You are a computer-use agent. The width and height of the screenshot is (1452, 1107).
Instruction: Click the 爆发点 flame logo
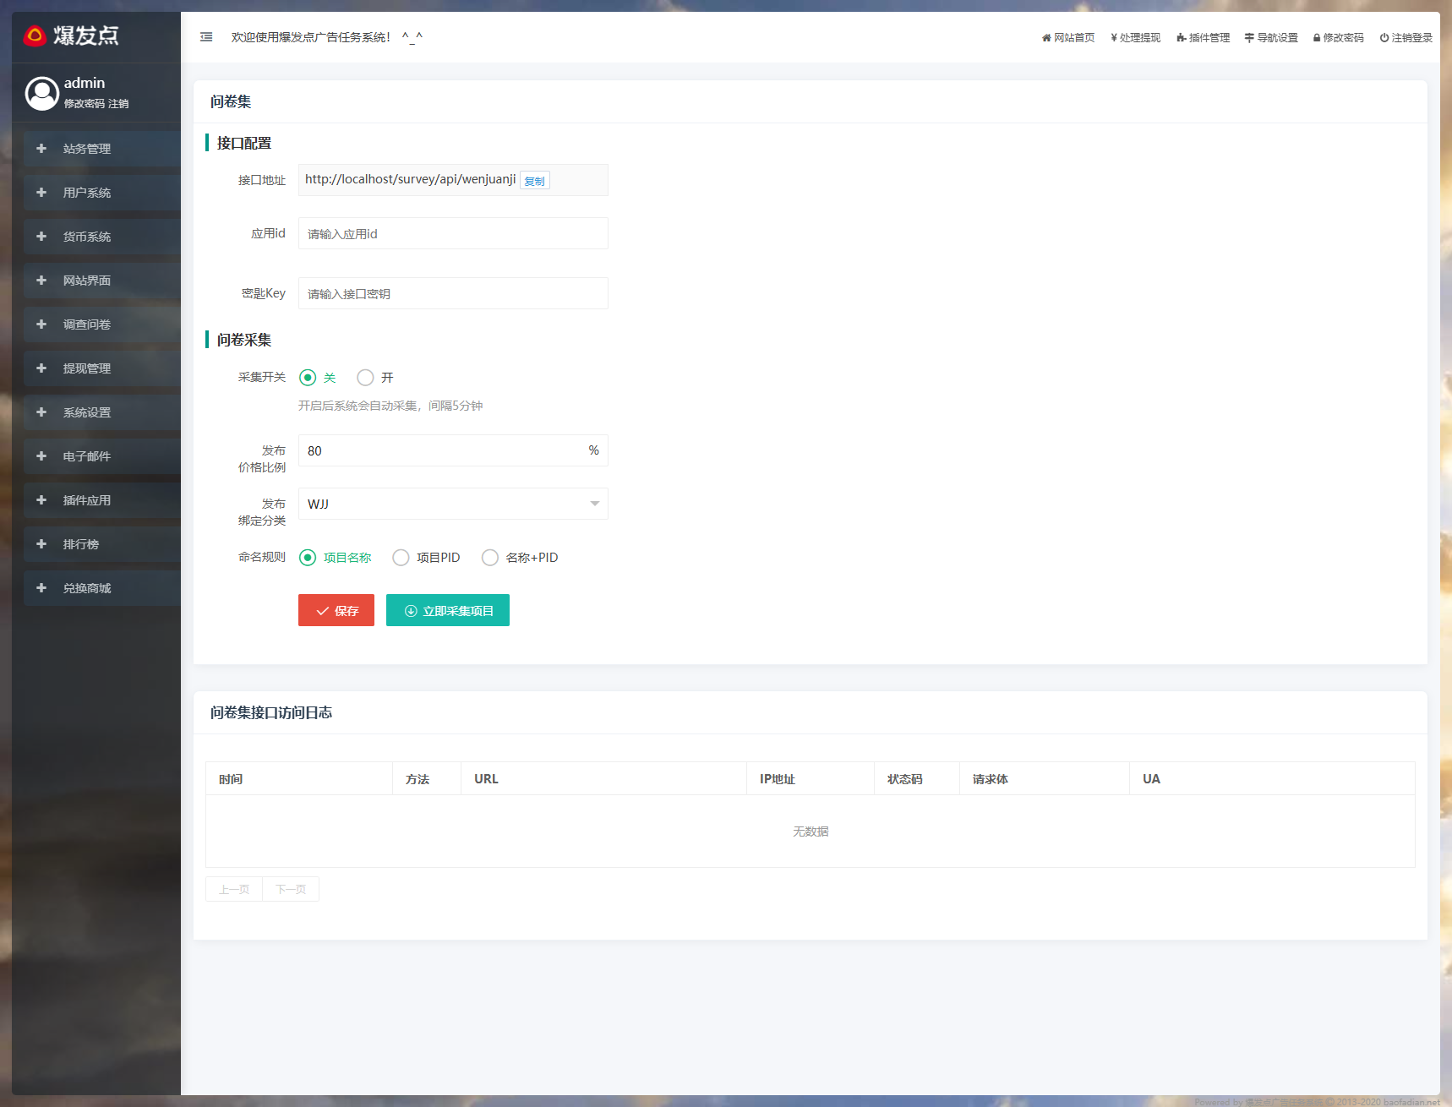(35, 35)
